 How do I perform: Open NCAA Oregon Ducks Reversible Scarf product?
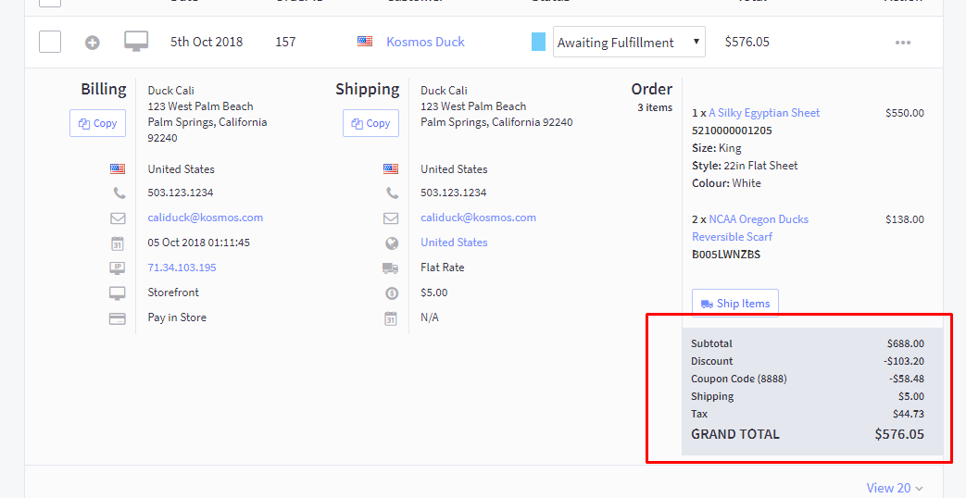(750, 228)
